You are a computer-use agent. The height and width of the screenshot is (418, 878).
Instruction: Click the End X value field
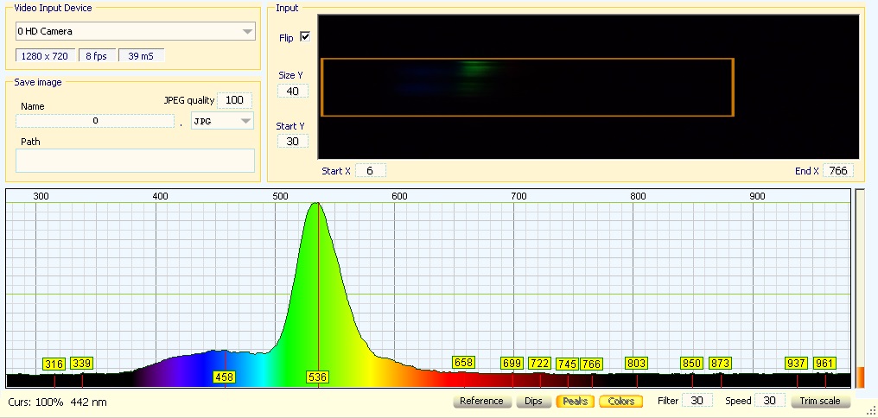(837, 171)
